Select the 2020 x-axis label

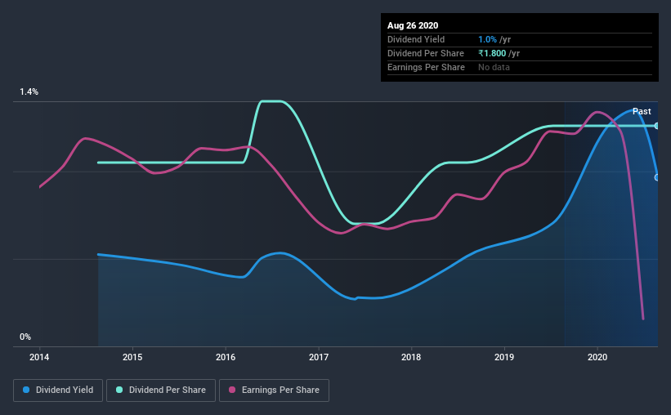point(597,357)
